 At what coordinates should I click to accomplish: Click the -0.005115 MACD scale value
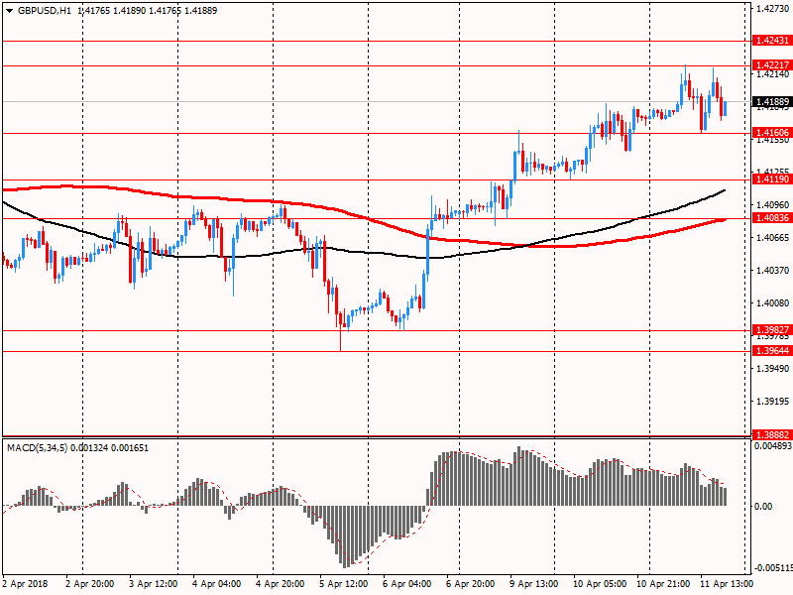pos(773,568)
